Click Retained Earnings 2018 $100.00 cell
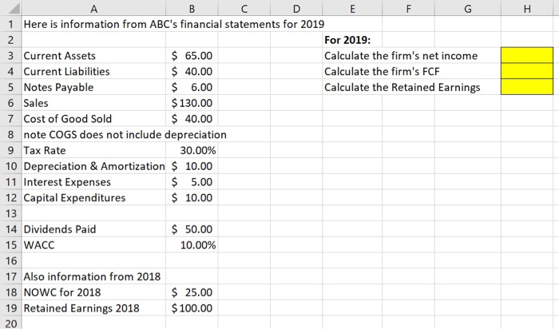Image resolution: width=559 pixels, height=329 pixels. 192,308
